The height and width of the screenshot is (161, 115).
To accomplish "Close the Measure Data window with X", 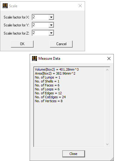I will tap(109, 59).
